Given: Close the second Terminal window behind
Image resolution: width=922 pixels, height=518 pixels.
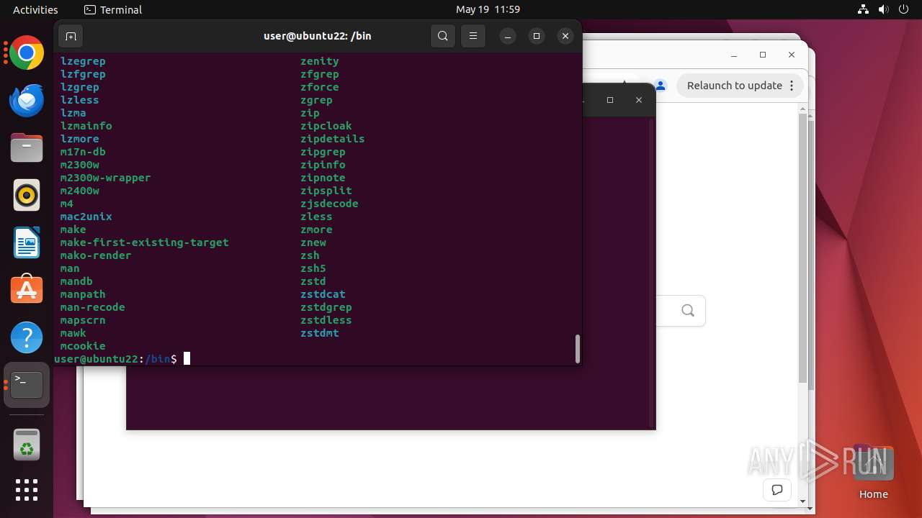Looking at the screenshot, I should 639,100.
